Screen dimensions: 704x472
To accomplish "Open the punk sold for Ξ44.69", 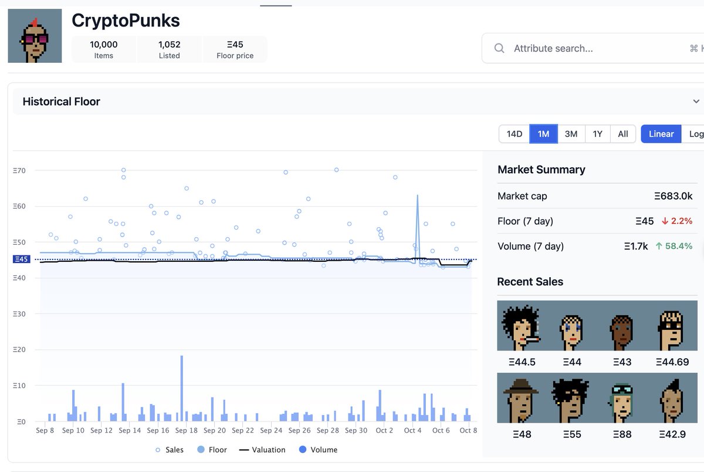I will [672, 326].
